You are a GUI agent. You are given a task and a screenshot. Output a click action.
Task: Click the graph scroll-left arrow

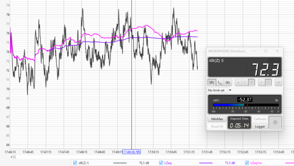coord(11,157)
